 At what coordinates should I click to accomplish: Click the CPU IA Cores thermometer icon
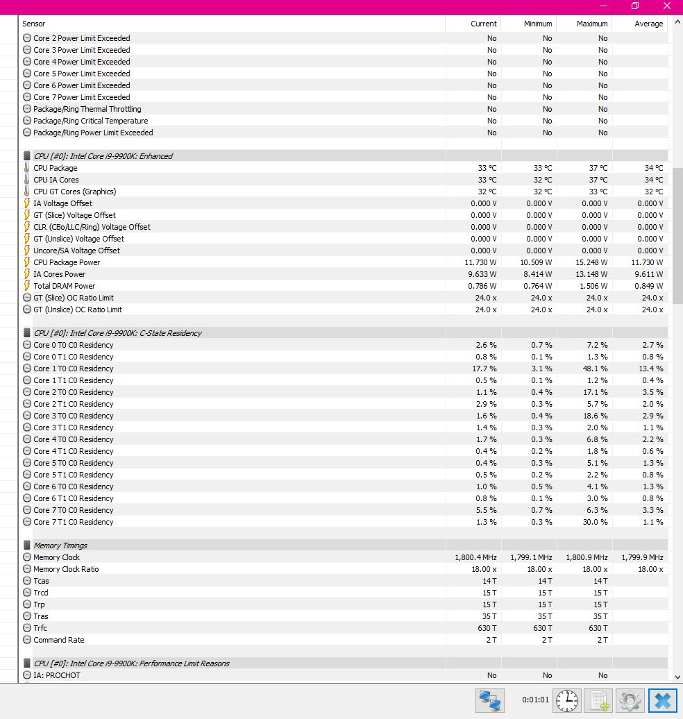27,180
